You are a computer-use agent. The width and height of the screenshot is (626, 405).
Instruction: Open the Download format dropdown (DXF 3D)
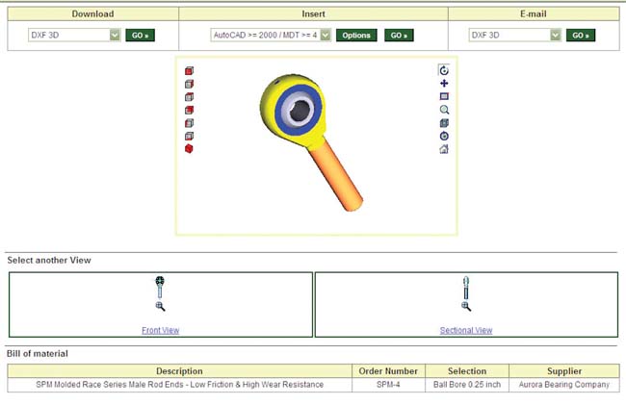click(x=74, y=35)
